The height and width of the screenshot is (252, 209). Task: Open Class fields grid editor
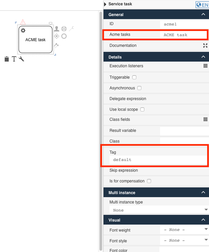pos(205,119)
